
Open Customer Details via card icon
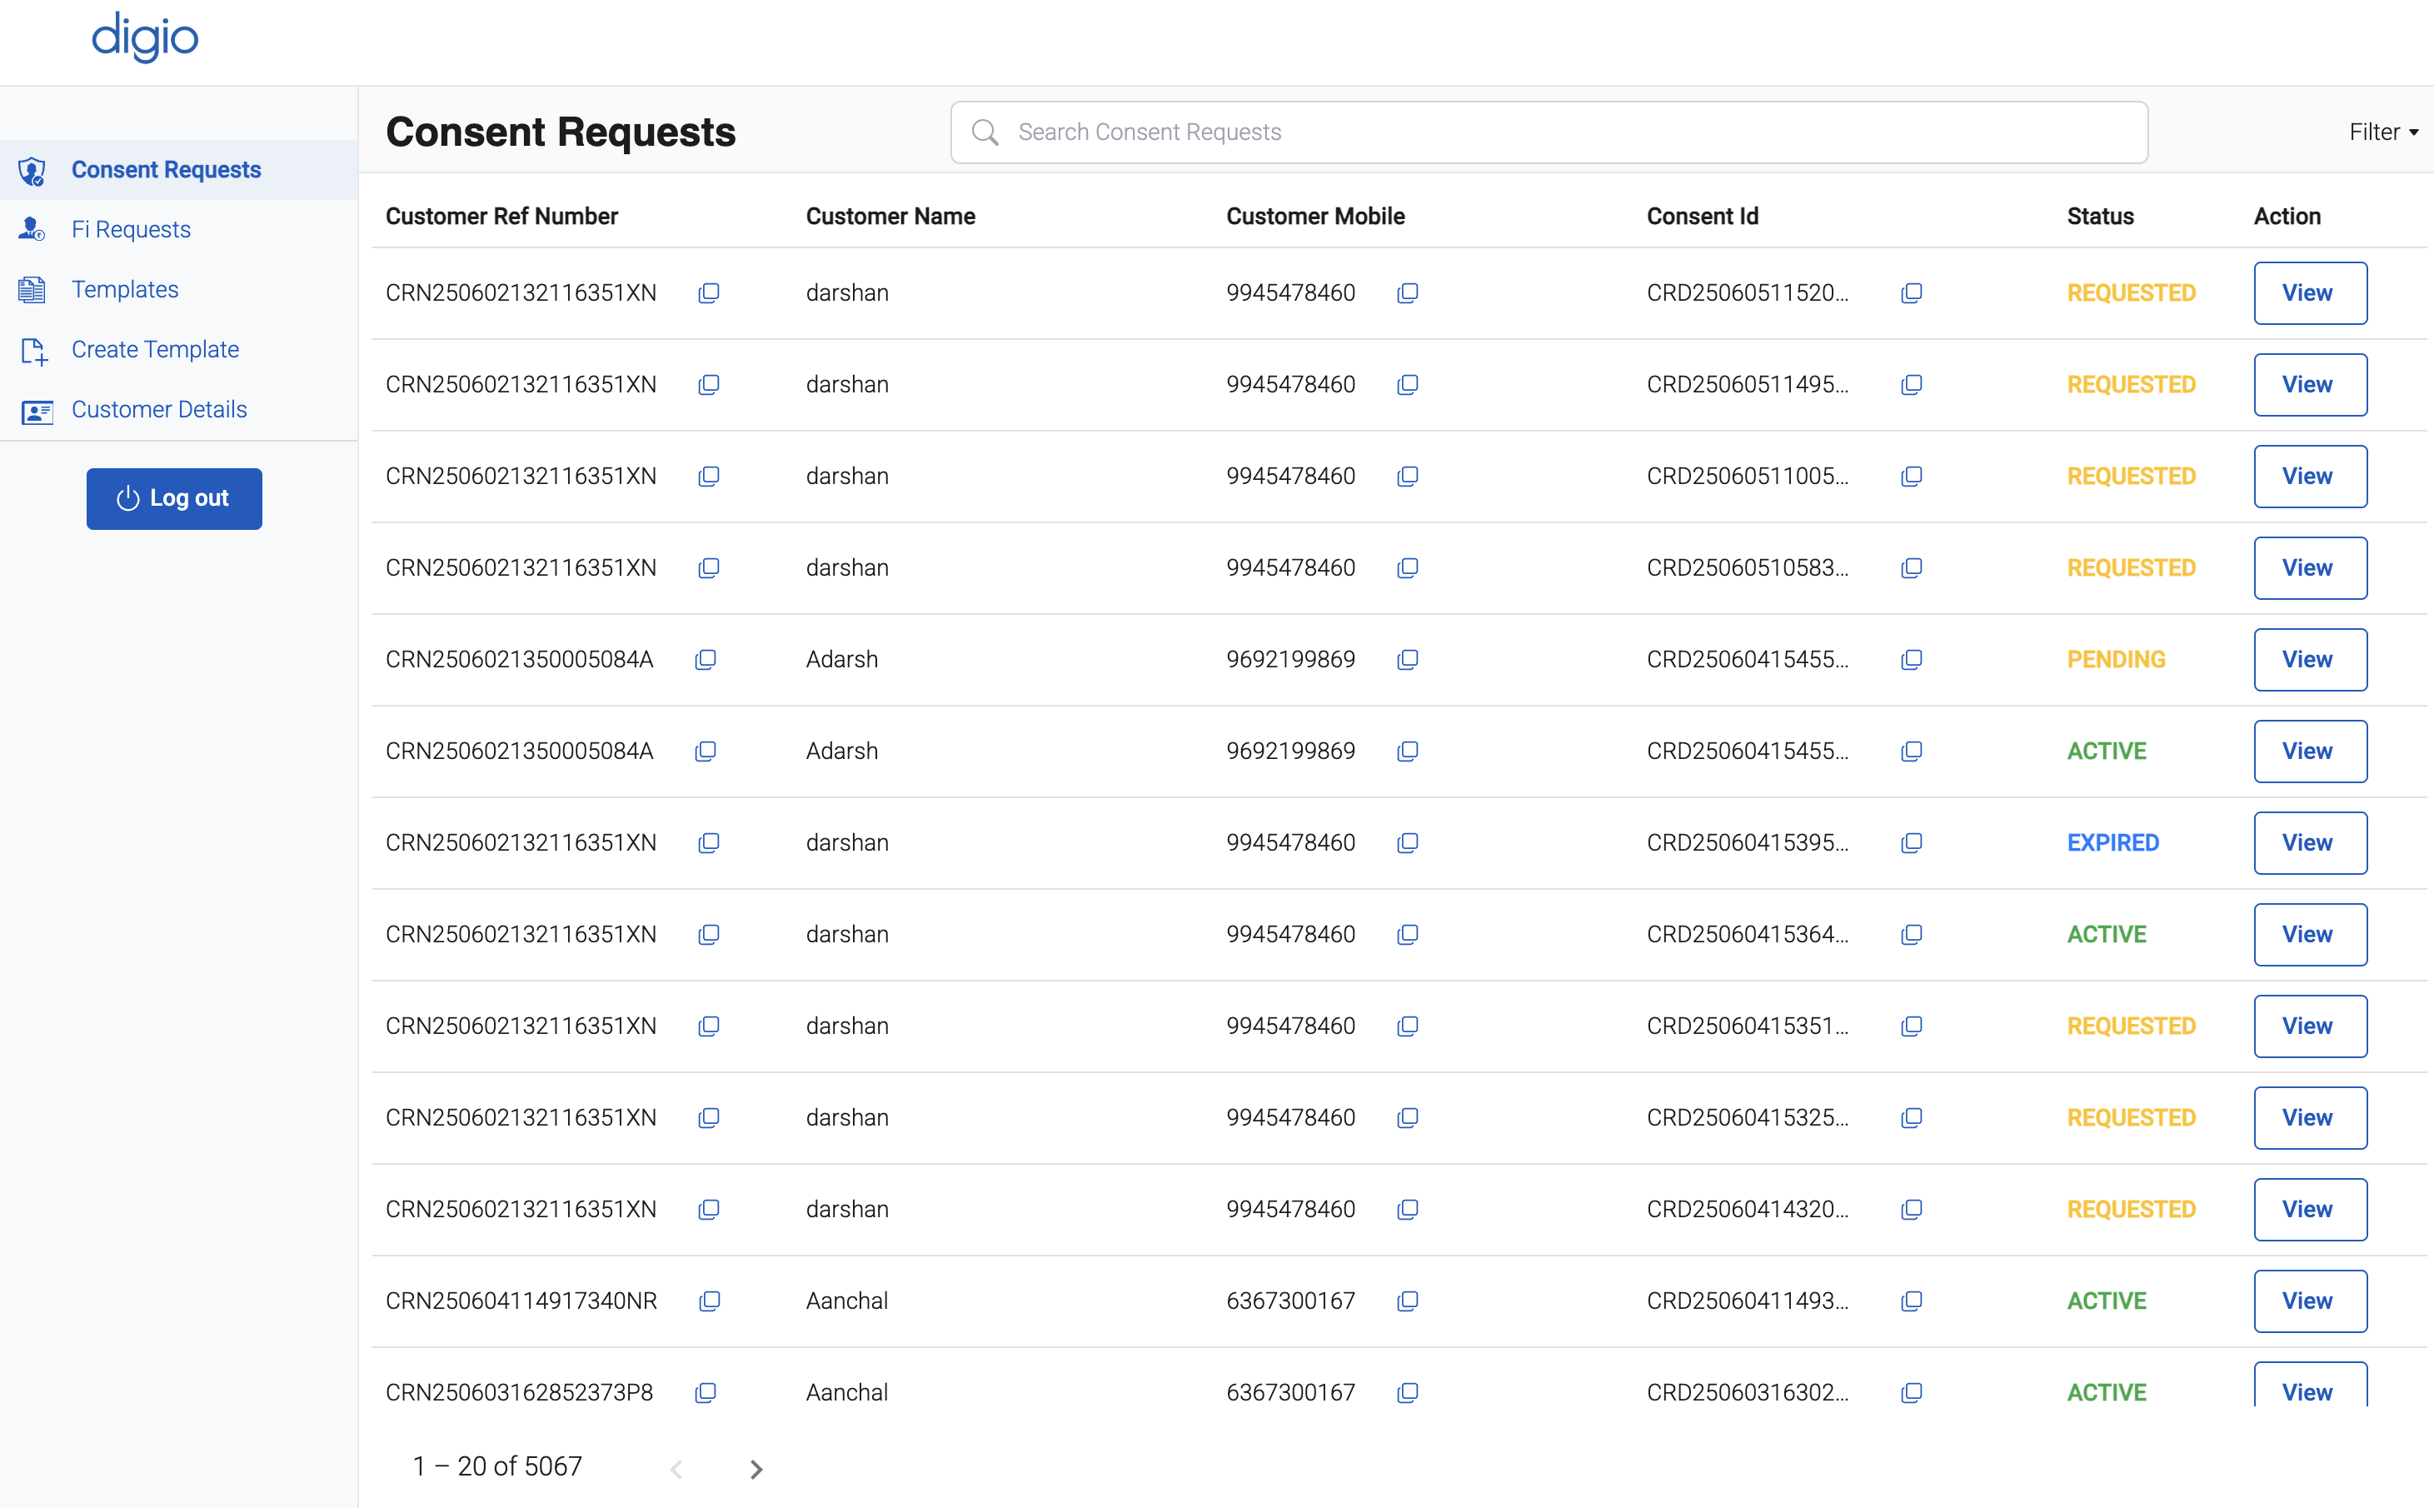tap(37, 411)
